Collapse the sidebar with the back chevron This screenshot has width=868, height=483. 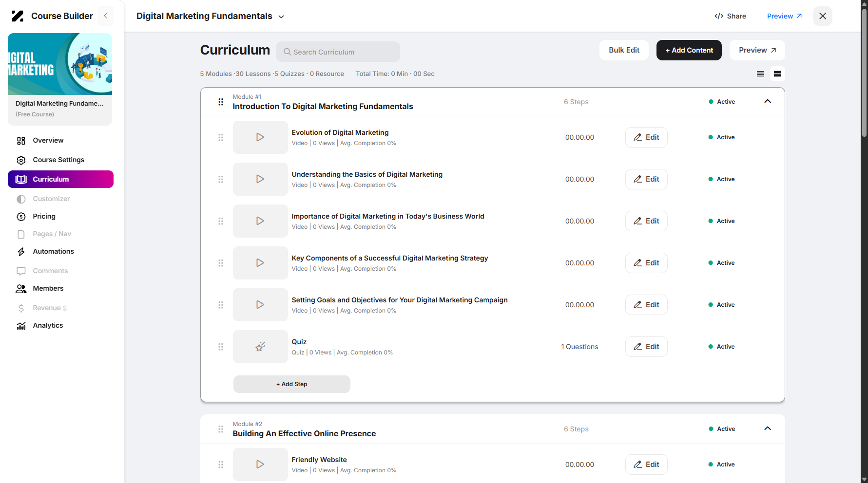[106, 16]
